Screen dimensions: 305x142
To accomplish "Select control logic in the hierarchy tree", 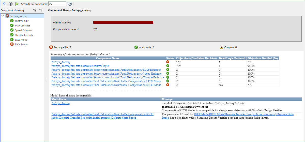I will 22,21.
